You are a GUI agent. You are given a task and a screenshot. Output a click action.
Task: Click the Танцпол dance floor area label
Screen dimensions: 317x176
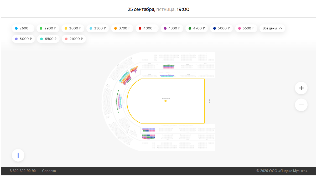point(166,98)
